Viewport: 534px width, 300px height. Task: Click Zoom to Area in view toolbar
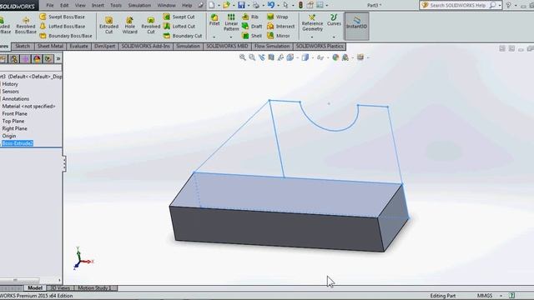252,57
